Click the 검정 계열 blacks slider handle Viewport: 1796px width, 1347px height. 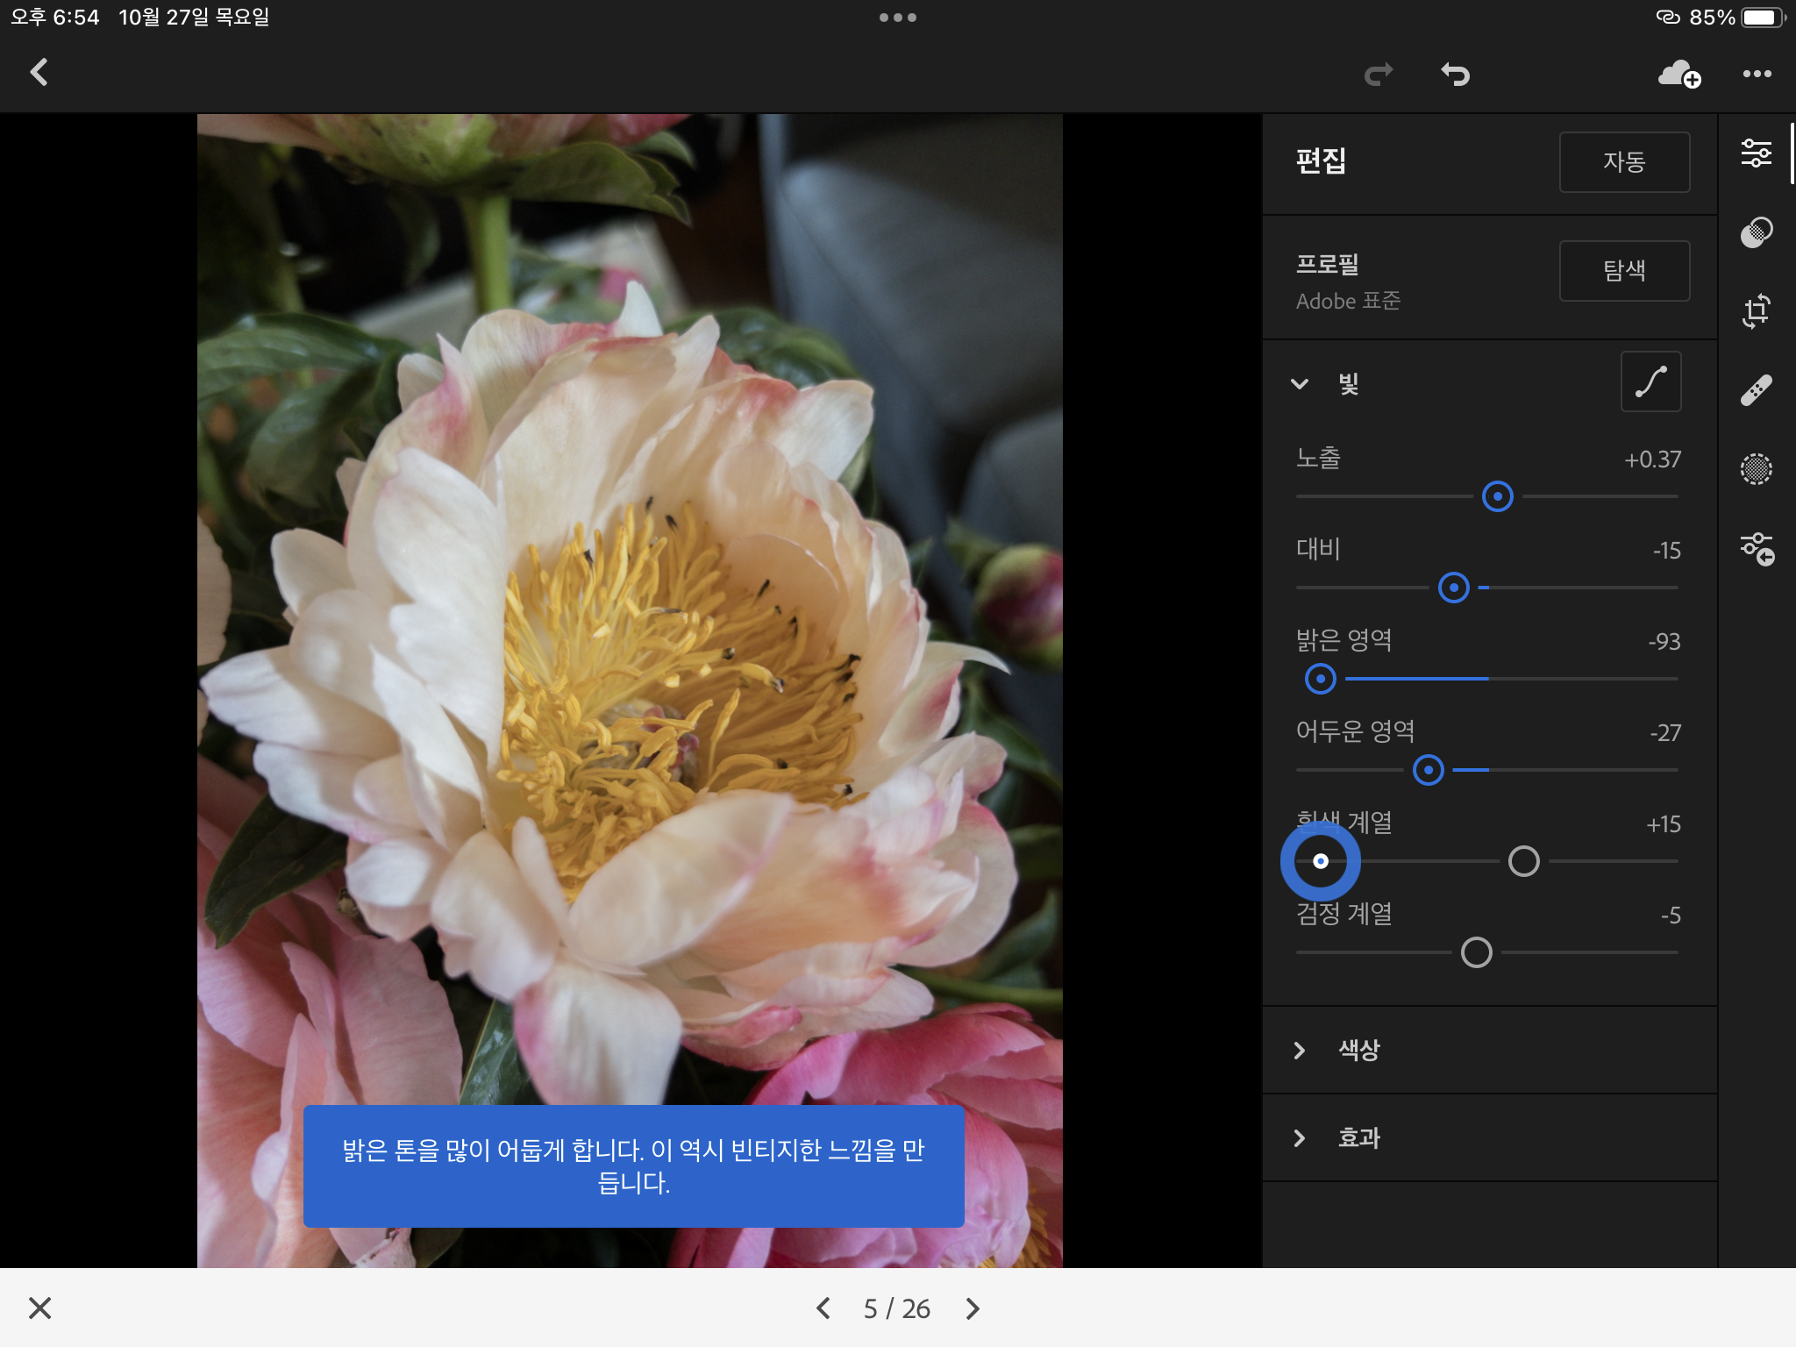pyautogui.click(x=1476, y=952)
